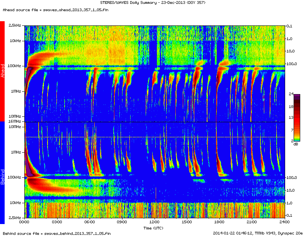The width and height of the screenshot is (306, 236).
Task: Click the dB unit label under color bar
Action: click(x=296, y=144)
